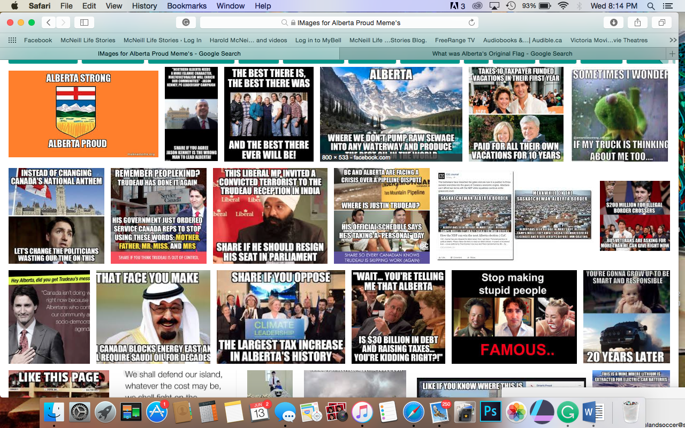Open Messages in the Dock
The height and width of the screenshot is (428, 685).
point(285,412)
